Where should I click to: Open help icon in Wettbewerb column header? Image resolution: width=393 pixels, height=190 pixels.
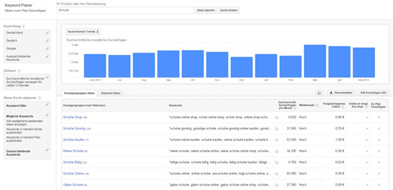(317, 105)
